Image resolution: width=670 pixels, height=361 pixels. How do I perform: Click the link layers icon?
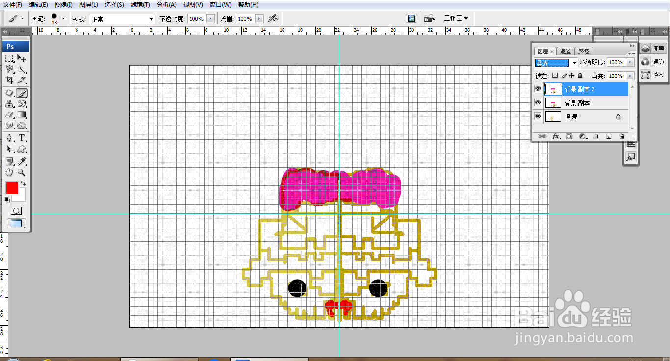point(542,136)
